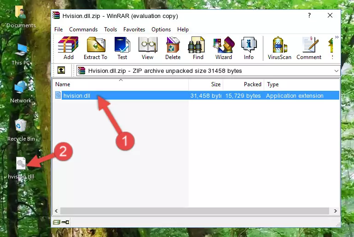Click the horizontal scrollbar left arrow
Screen dimensions: 354x237
(57, 211)
